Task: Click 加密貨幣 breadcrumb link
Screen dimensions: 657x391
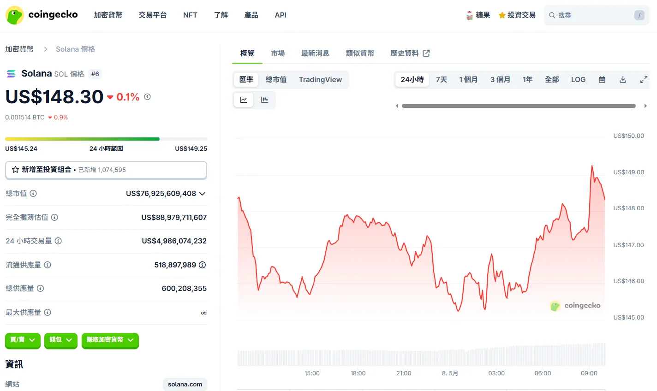Action: [x=19, y=49]
